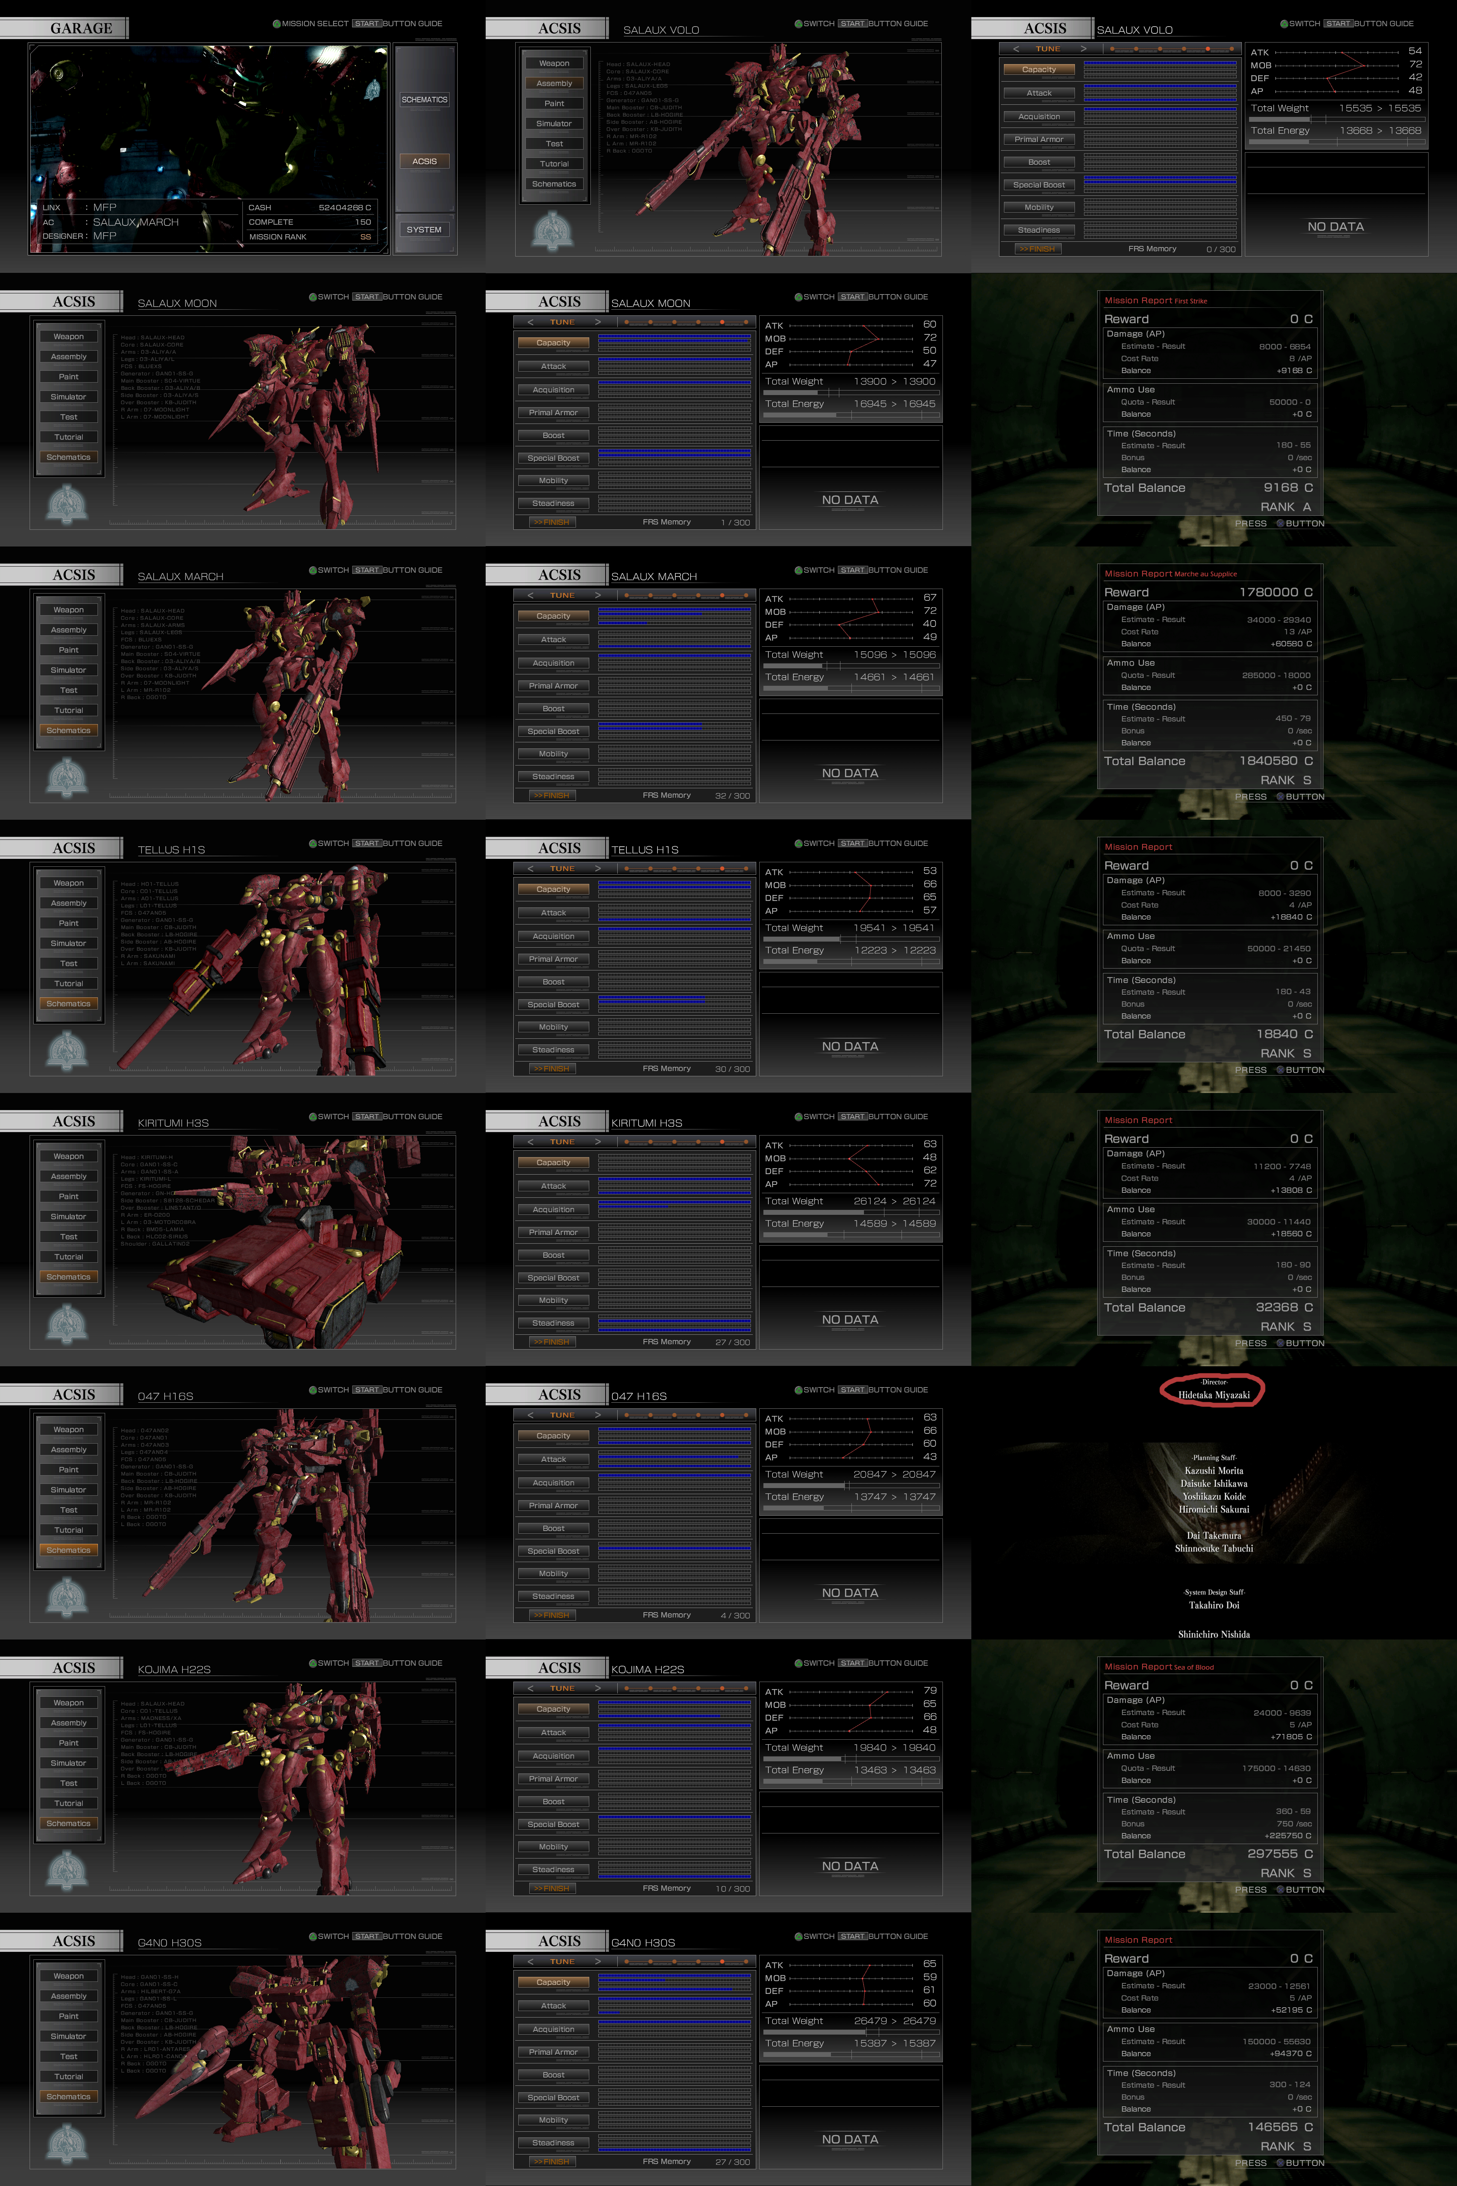Click the emblem icon below G4NO H30S menu
The width and height of the screenshot is (1457, 2186).
pos(67,2143)
